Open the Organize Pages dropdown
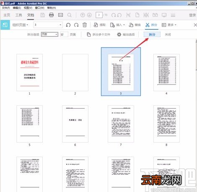Screen dimensions: 197x192 20,25
